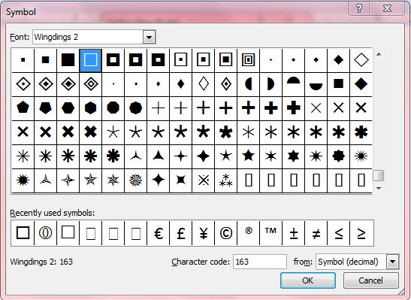411x300 pixels.
Task: Select the copyright symbol from recent symbols
Action: pyautogui.click(x=225, y=233)
